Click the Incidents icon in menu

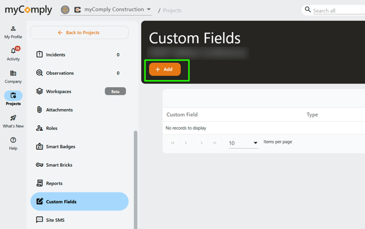click(40, 54)
